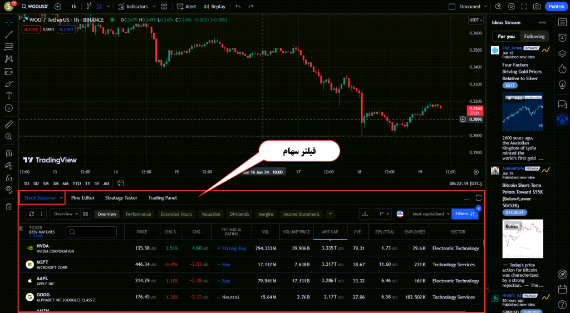Switch to the Pine Editor tab
The image size is (570, 313).
(x=82, y=198)
